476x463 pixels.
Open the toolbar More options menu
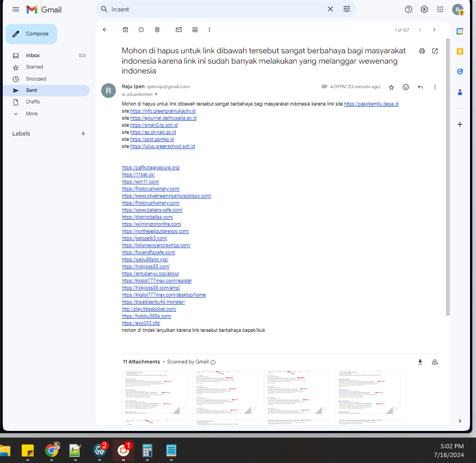[x=209, y=30]
